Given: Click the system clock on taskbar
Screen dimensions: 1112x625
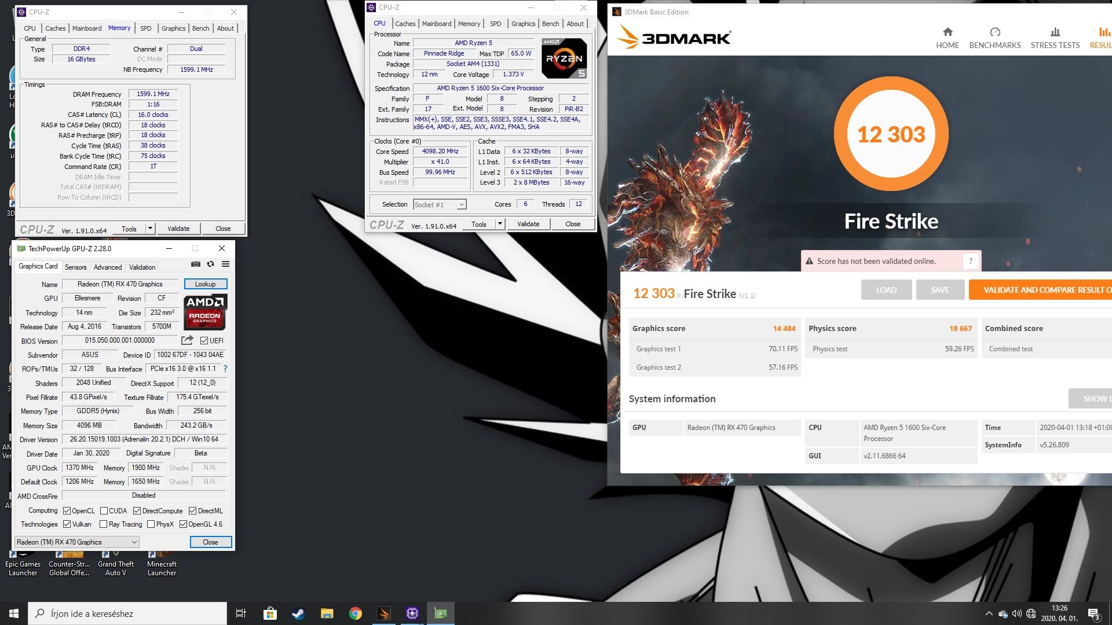Looking at the screenshot, I should click(x=1059, y=613).
